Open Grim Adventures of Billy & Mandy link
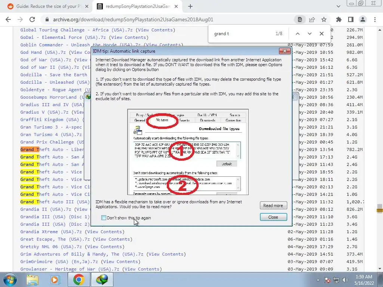Screen dimensions: 383x287 tap(82, 254)
